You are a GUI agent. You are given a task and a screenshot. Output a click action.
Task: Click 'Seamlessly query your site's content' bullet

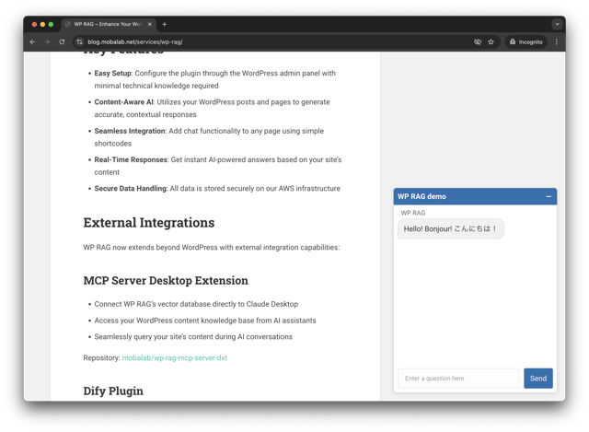click(193, 337)
